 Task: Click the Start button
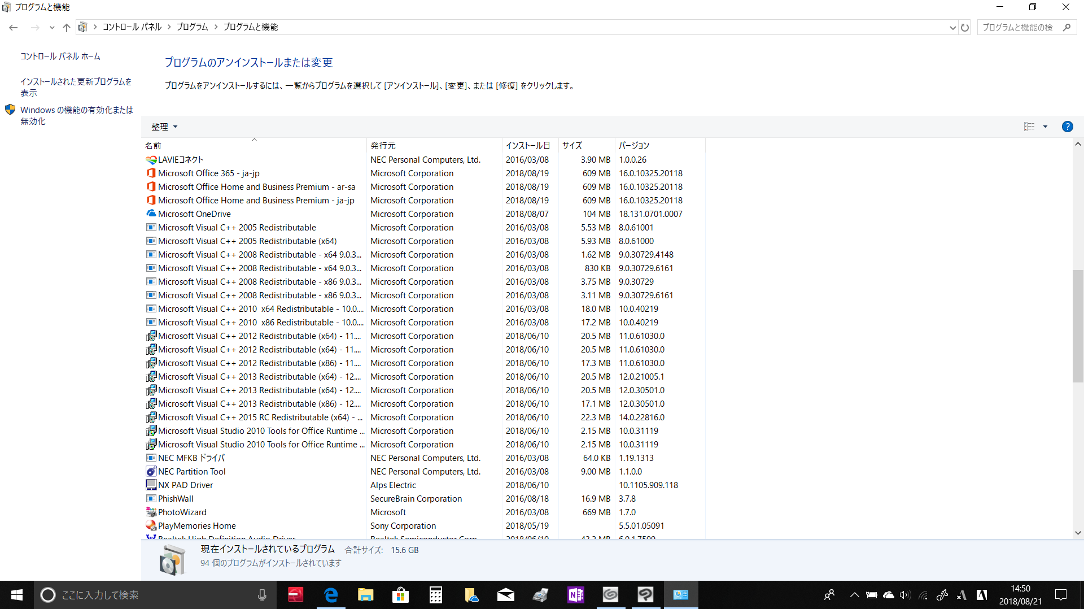(x=17, y=595)
